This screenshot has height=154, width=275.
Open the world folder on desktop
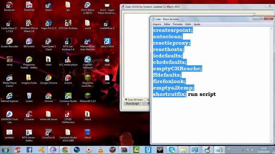pos(88,25)
